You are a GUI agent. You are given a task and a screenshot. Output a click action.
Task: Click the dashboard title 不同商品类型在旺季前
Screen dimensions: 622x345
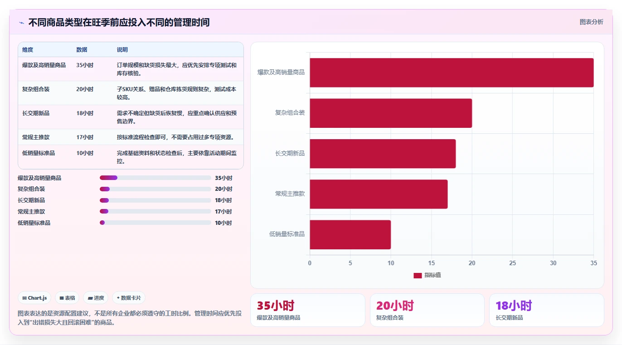pyautogui.click(x=119, y=22)
